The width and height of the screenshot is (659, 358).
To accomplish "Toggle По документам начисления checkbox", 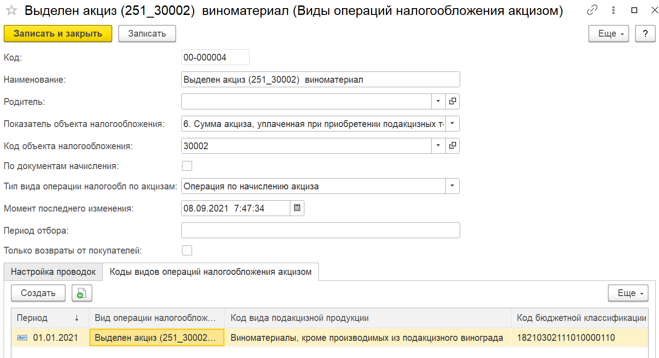I will pyautogui.click(x=187, y=166).
